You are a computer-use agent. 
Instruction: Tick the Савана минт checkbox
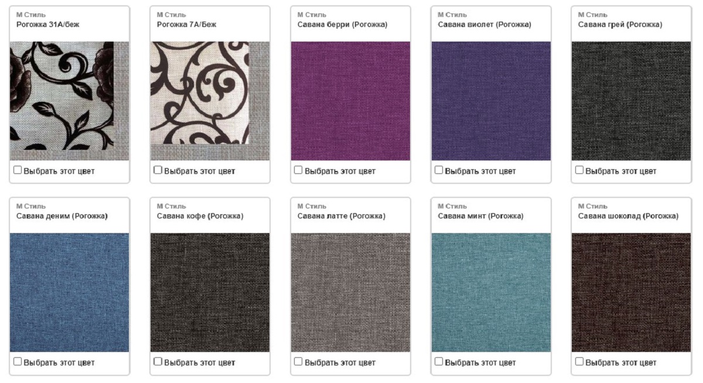pyautogui.click(x=439, y=362)
